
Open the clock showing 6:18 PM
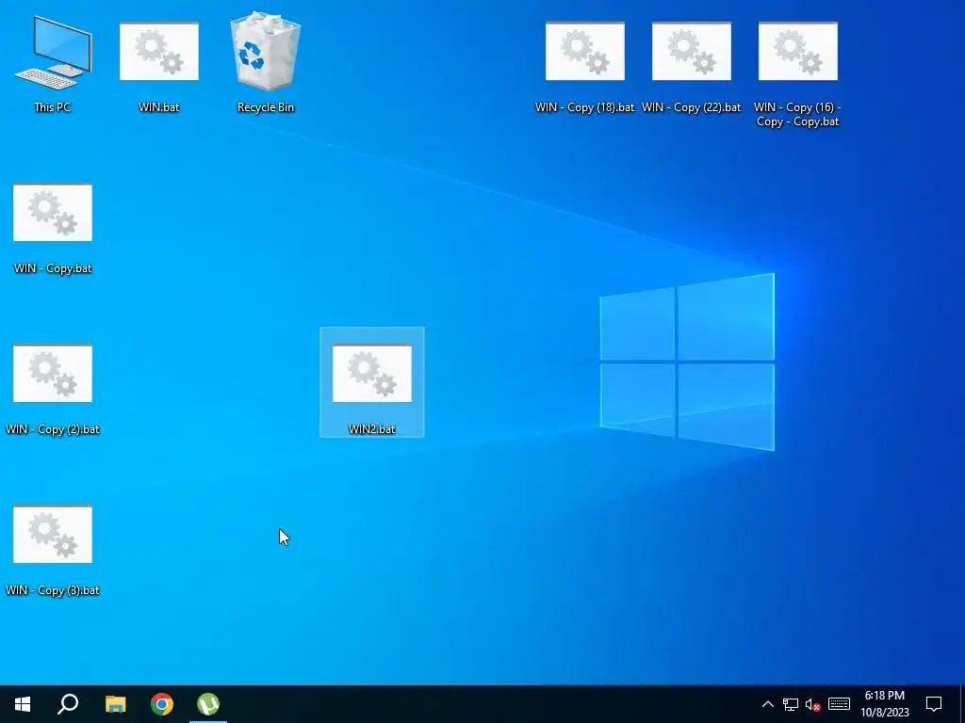884,704
